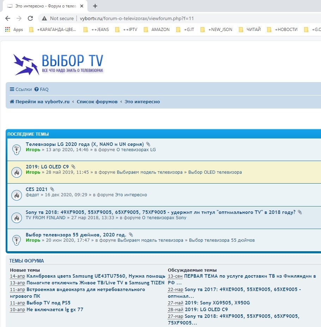This screenshot has height=327, width=321.
Task: Go back with the browser back arrow
Action: (x=8, y=18)
